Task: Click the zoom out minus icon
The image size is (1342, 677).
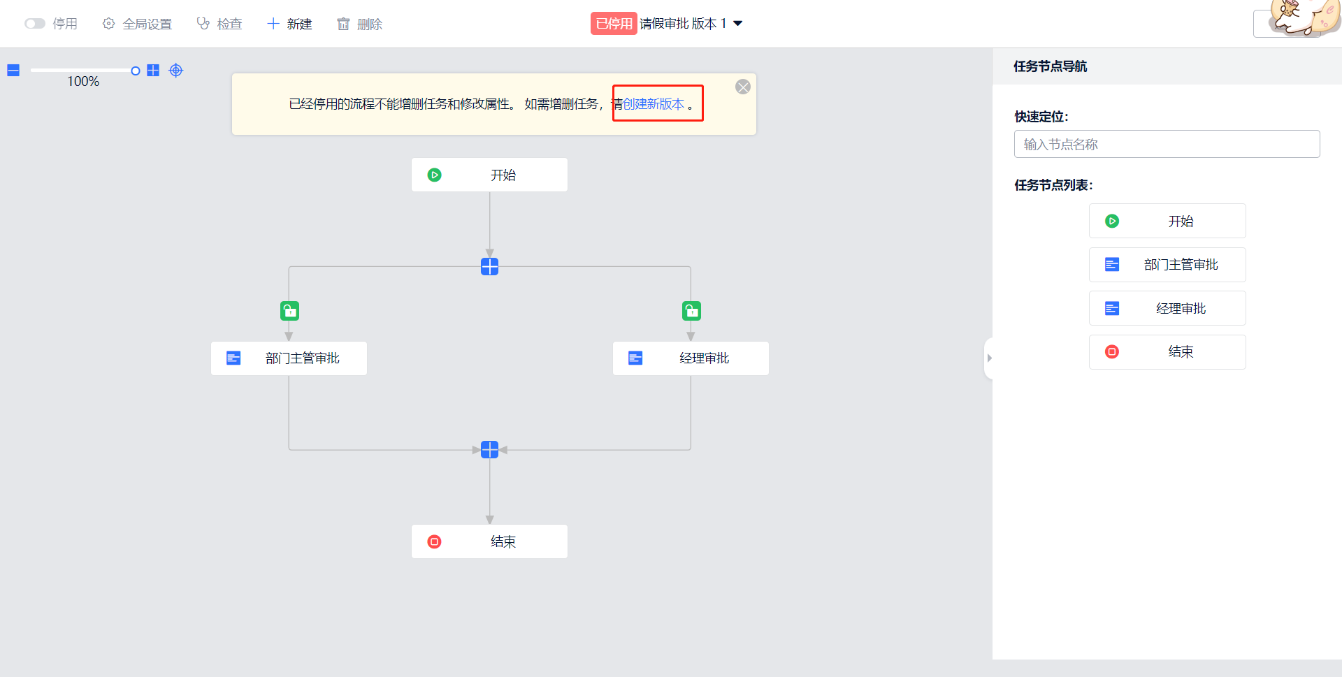Action: coord(13,71)
